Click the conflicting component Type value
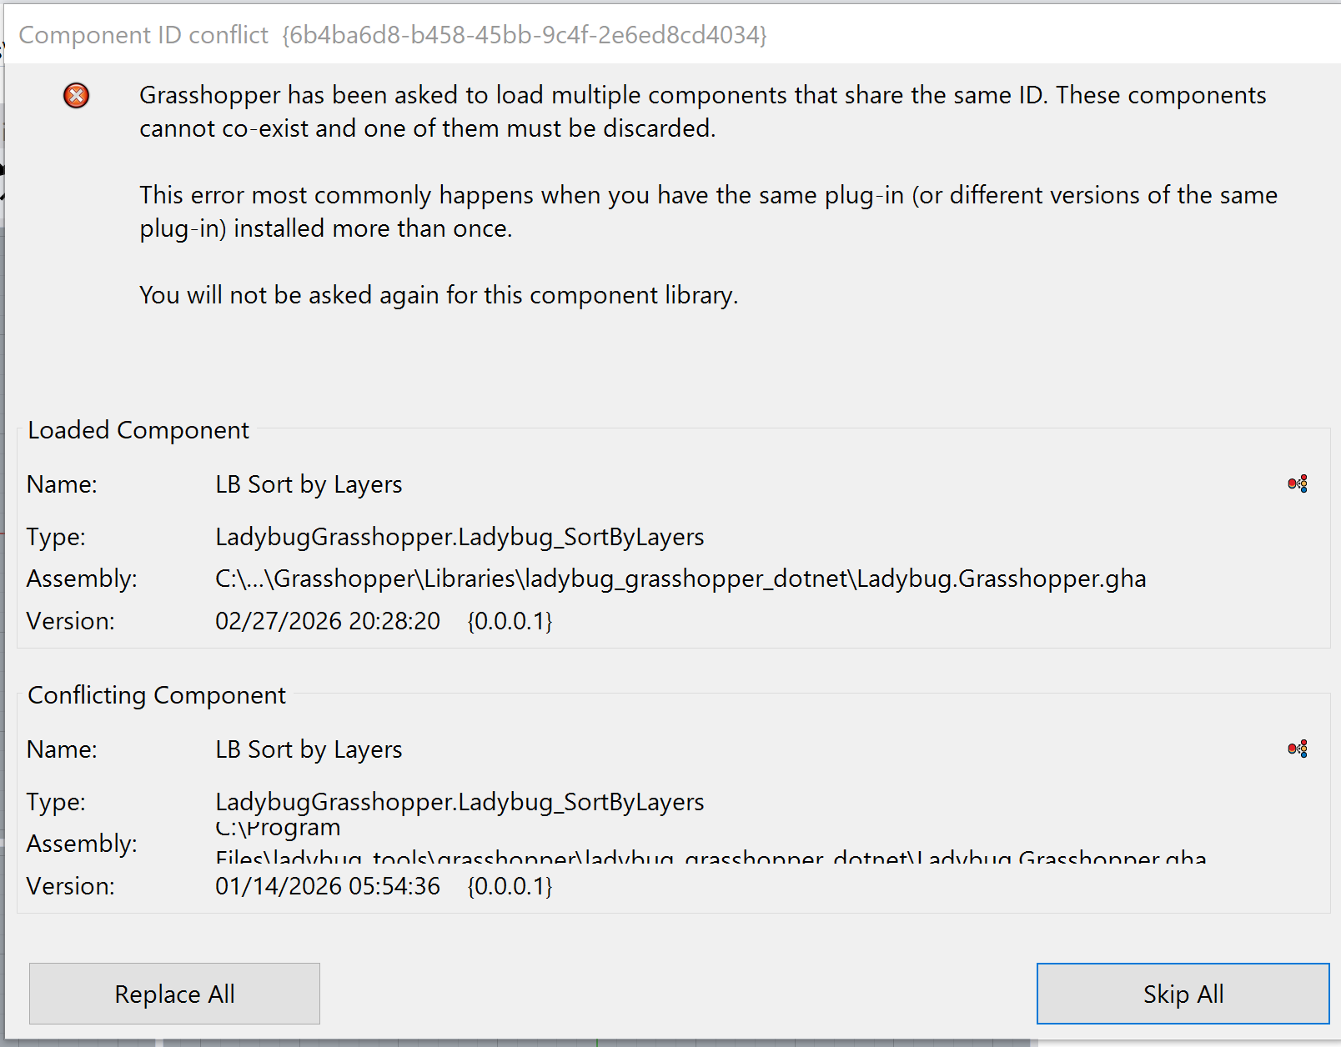The image size is (1341, 1047). [460, 802]
